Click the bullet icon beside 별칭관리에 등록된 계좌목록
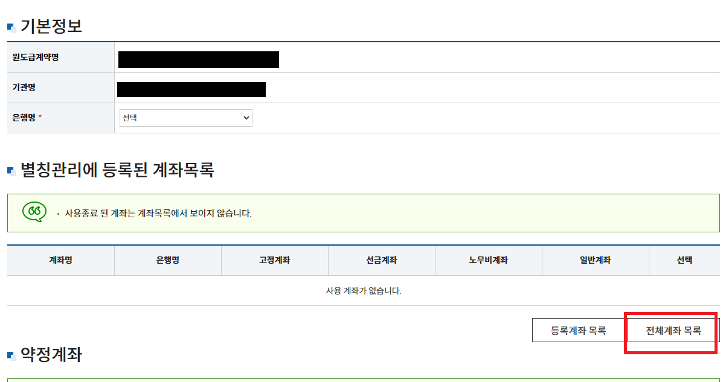Viewport: 726px width, 382px height. point(11,171)
